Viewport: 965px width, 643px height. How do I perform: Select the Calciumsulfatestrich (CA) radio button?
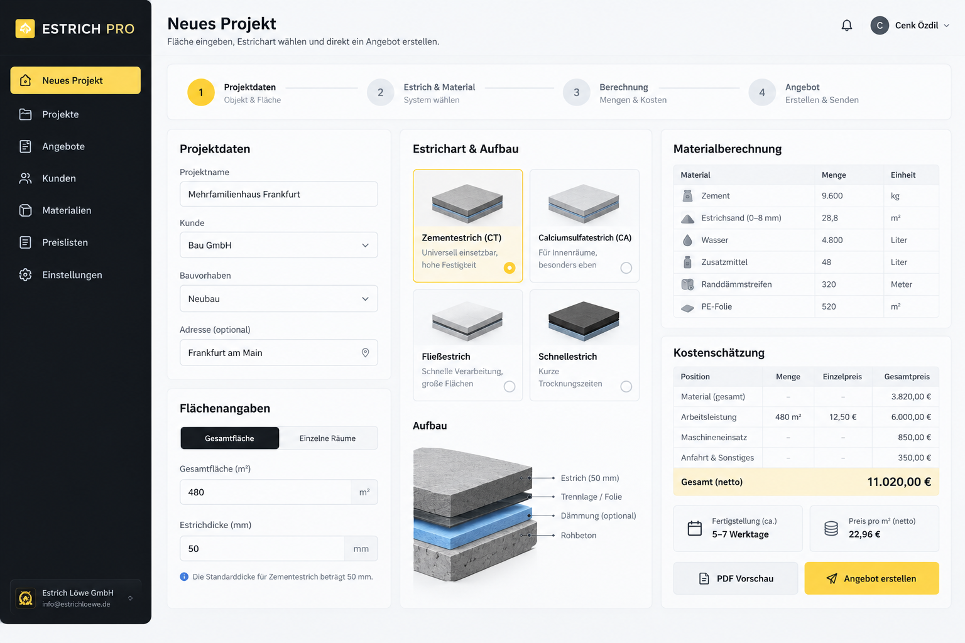pyautogui.click(x=626, y=268)
